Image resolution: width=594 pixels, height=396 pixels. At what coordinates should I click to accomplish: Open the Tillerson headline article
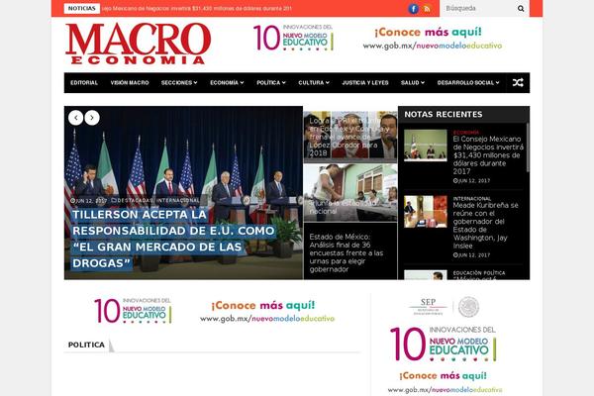pos(173,239)
